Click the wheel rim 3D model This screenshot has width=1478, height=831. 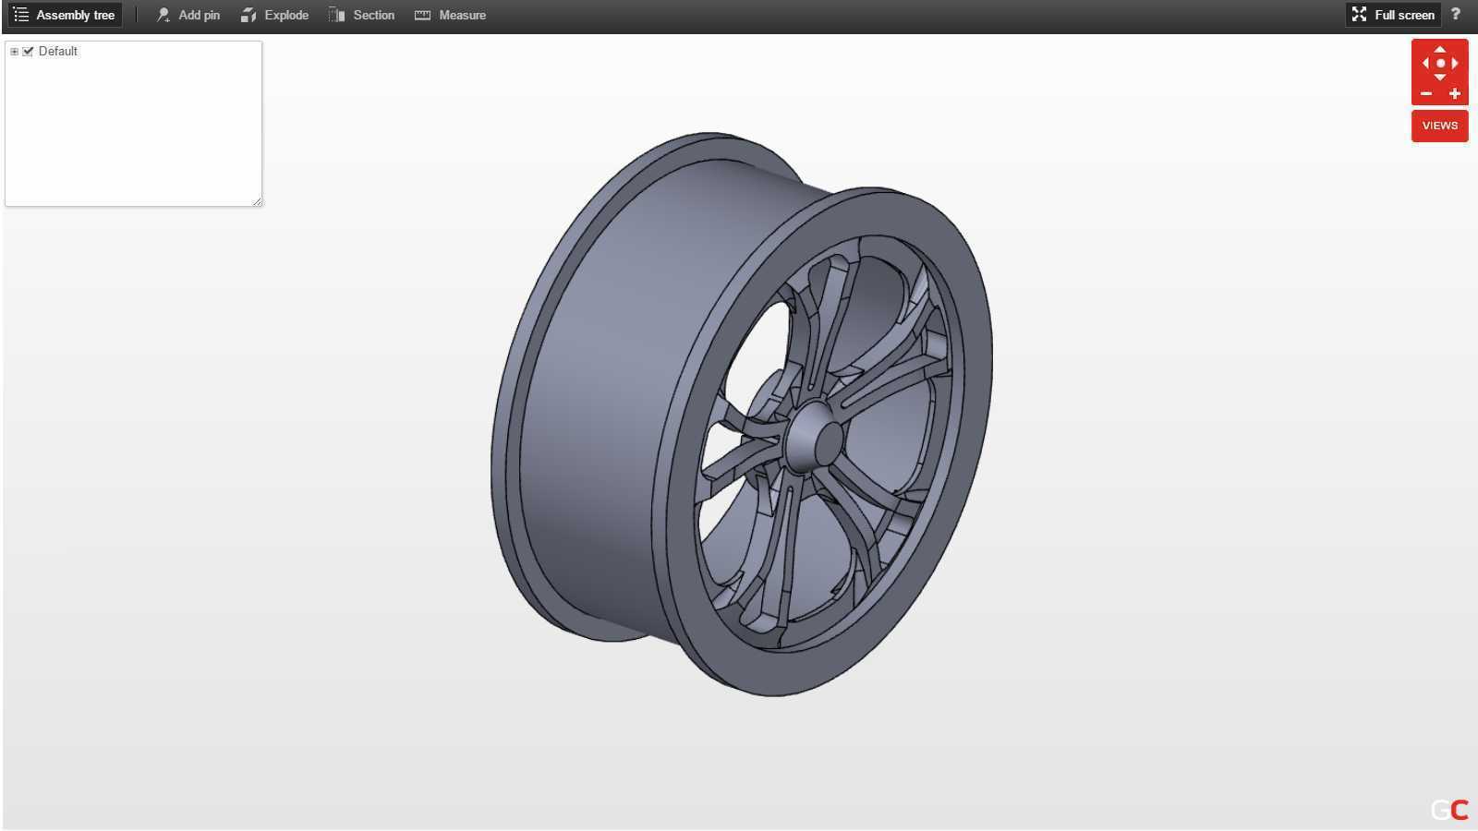pyautogui.click(x=741, y=414)
